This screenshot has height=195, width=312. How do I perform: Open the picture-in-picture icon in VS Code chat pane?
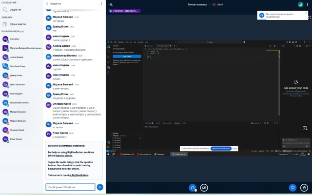(x=305, y=128)
